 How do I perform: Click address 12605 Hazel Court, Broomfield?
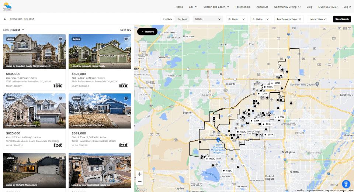pos(94,141)
